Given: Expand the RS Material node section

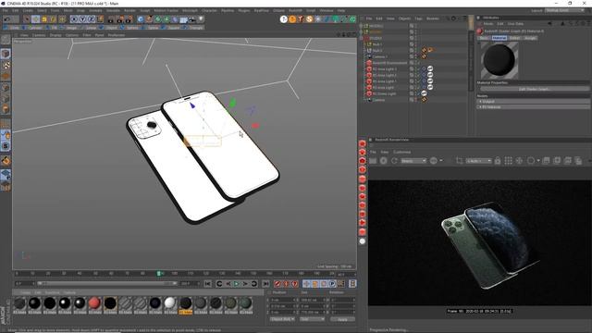Looking at the screenshot, I should (x=533, y=107).
